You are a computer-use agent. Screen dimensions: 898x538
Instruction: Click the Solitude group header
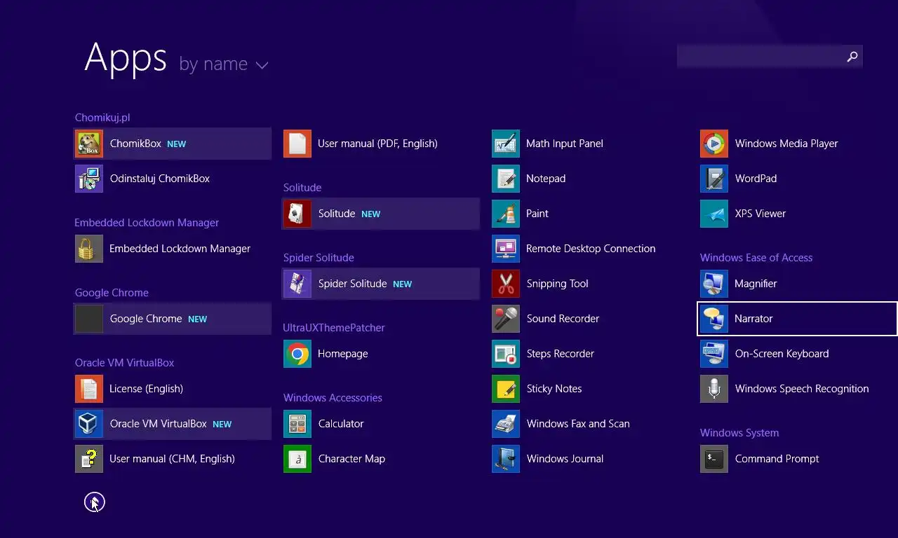pos(302,188)
